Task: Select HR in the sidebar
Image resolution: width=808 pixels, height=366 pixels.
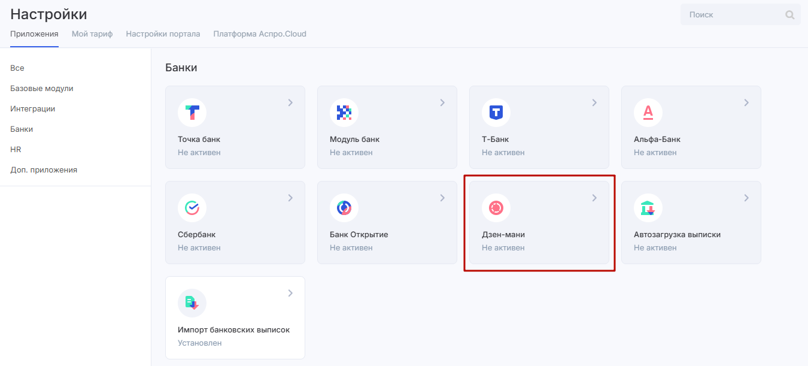Action: click(16, 150)
